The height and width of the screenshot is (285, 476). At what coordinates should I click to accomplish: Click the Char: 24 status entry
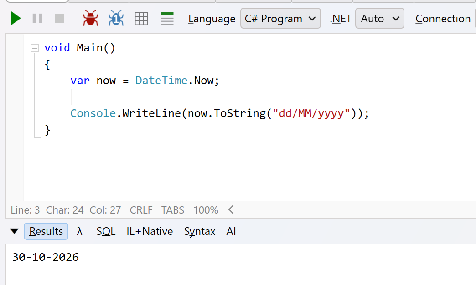(65, 210)
